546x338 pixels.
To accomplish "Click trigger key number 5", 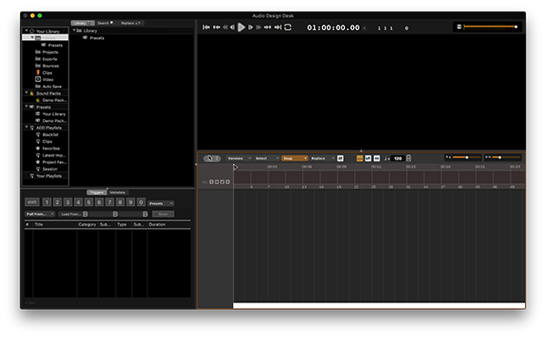I will point(89,202).
